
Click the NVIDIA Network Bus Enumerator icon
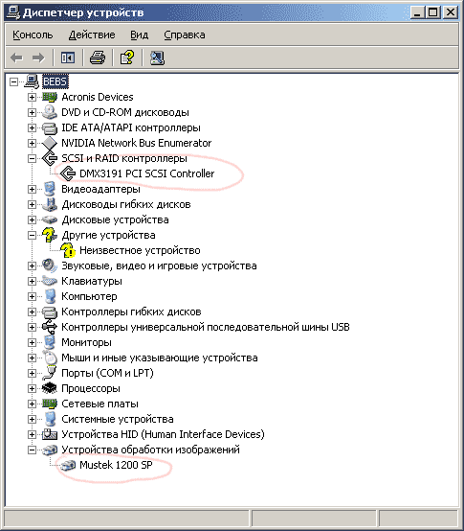[50, 143]
